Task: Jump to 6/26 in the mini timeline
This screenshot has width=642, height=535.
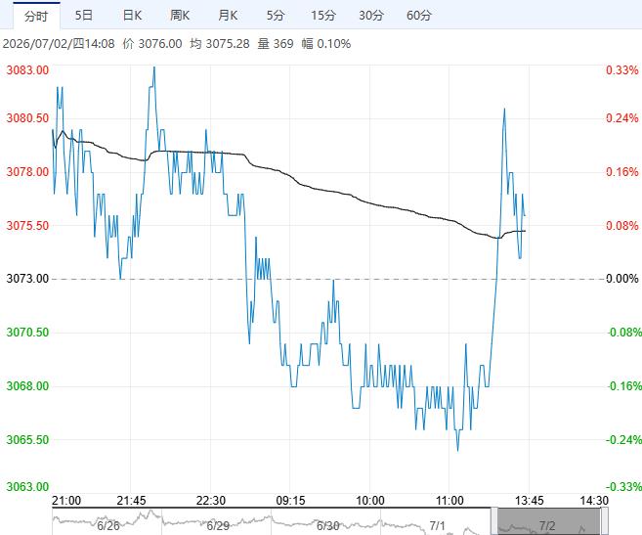Action: pyautogui.click(x=108, y=525)
